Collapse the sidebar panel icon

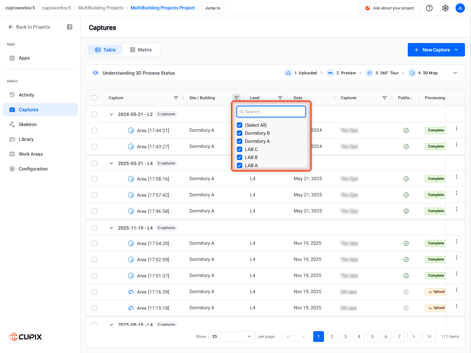pos(70,27)
